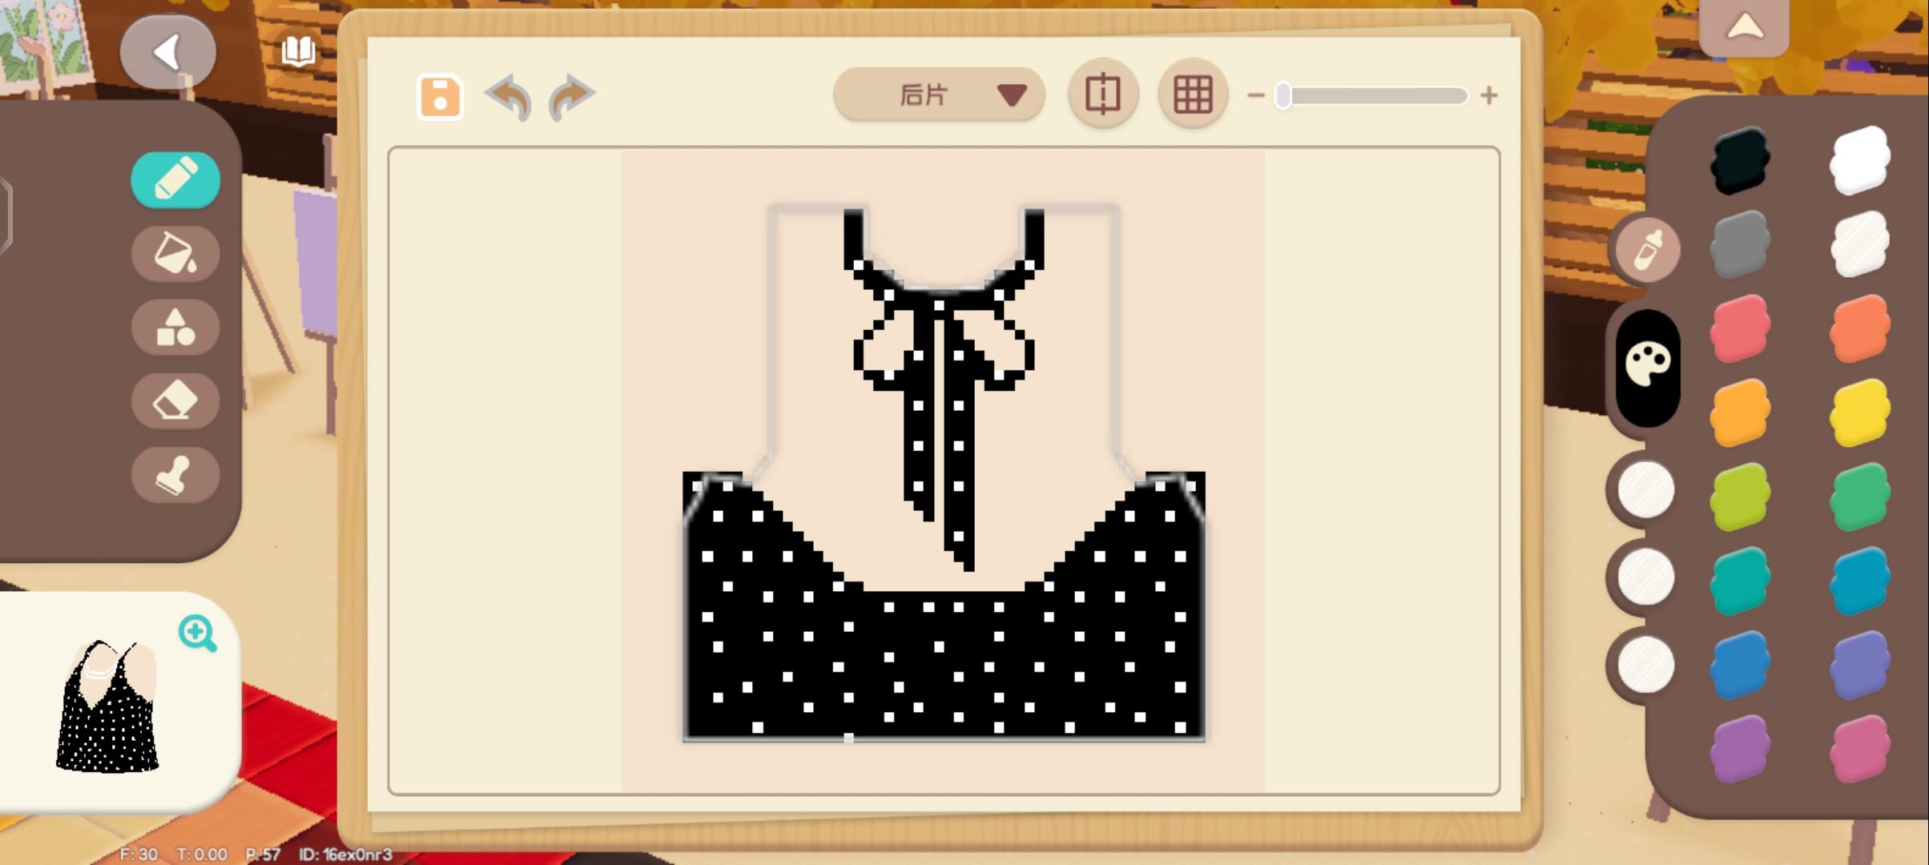The width and height of the screenshot is (1929, 865).
Task: Click the plus zoom-in button
Action: point(1488,96)
